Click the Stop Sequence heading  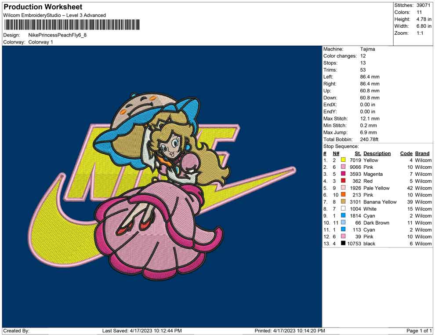341,146
